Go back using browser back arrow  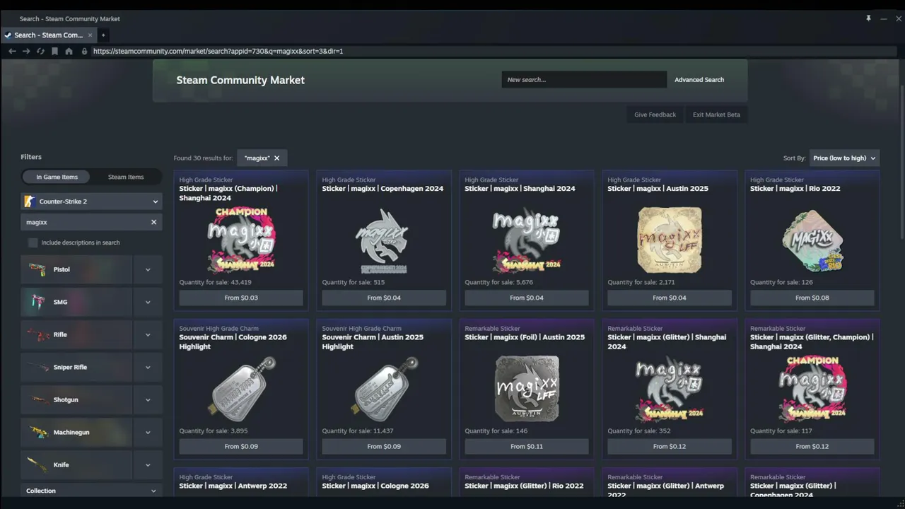(x=12, y=51)
